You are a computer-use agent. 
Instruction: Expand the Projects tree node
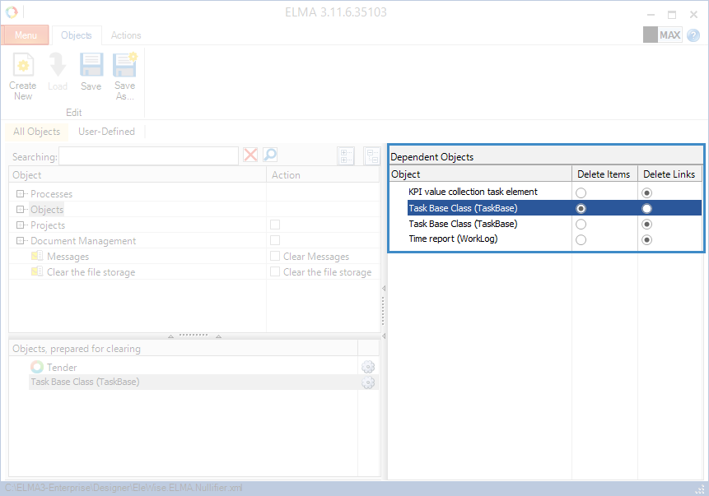[21, 225]
